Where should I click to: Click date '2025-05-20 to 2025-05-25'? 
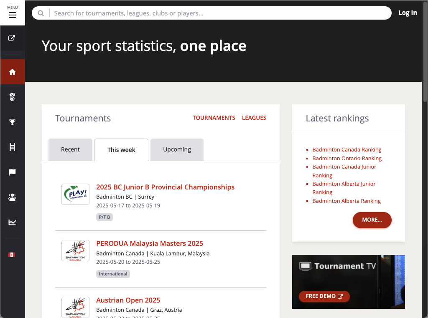(128, 262)
